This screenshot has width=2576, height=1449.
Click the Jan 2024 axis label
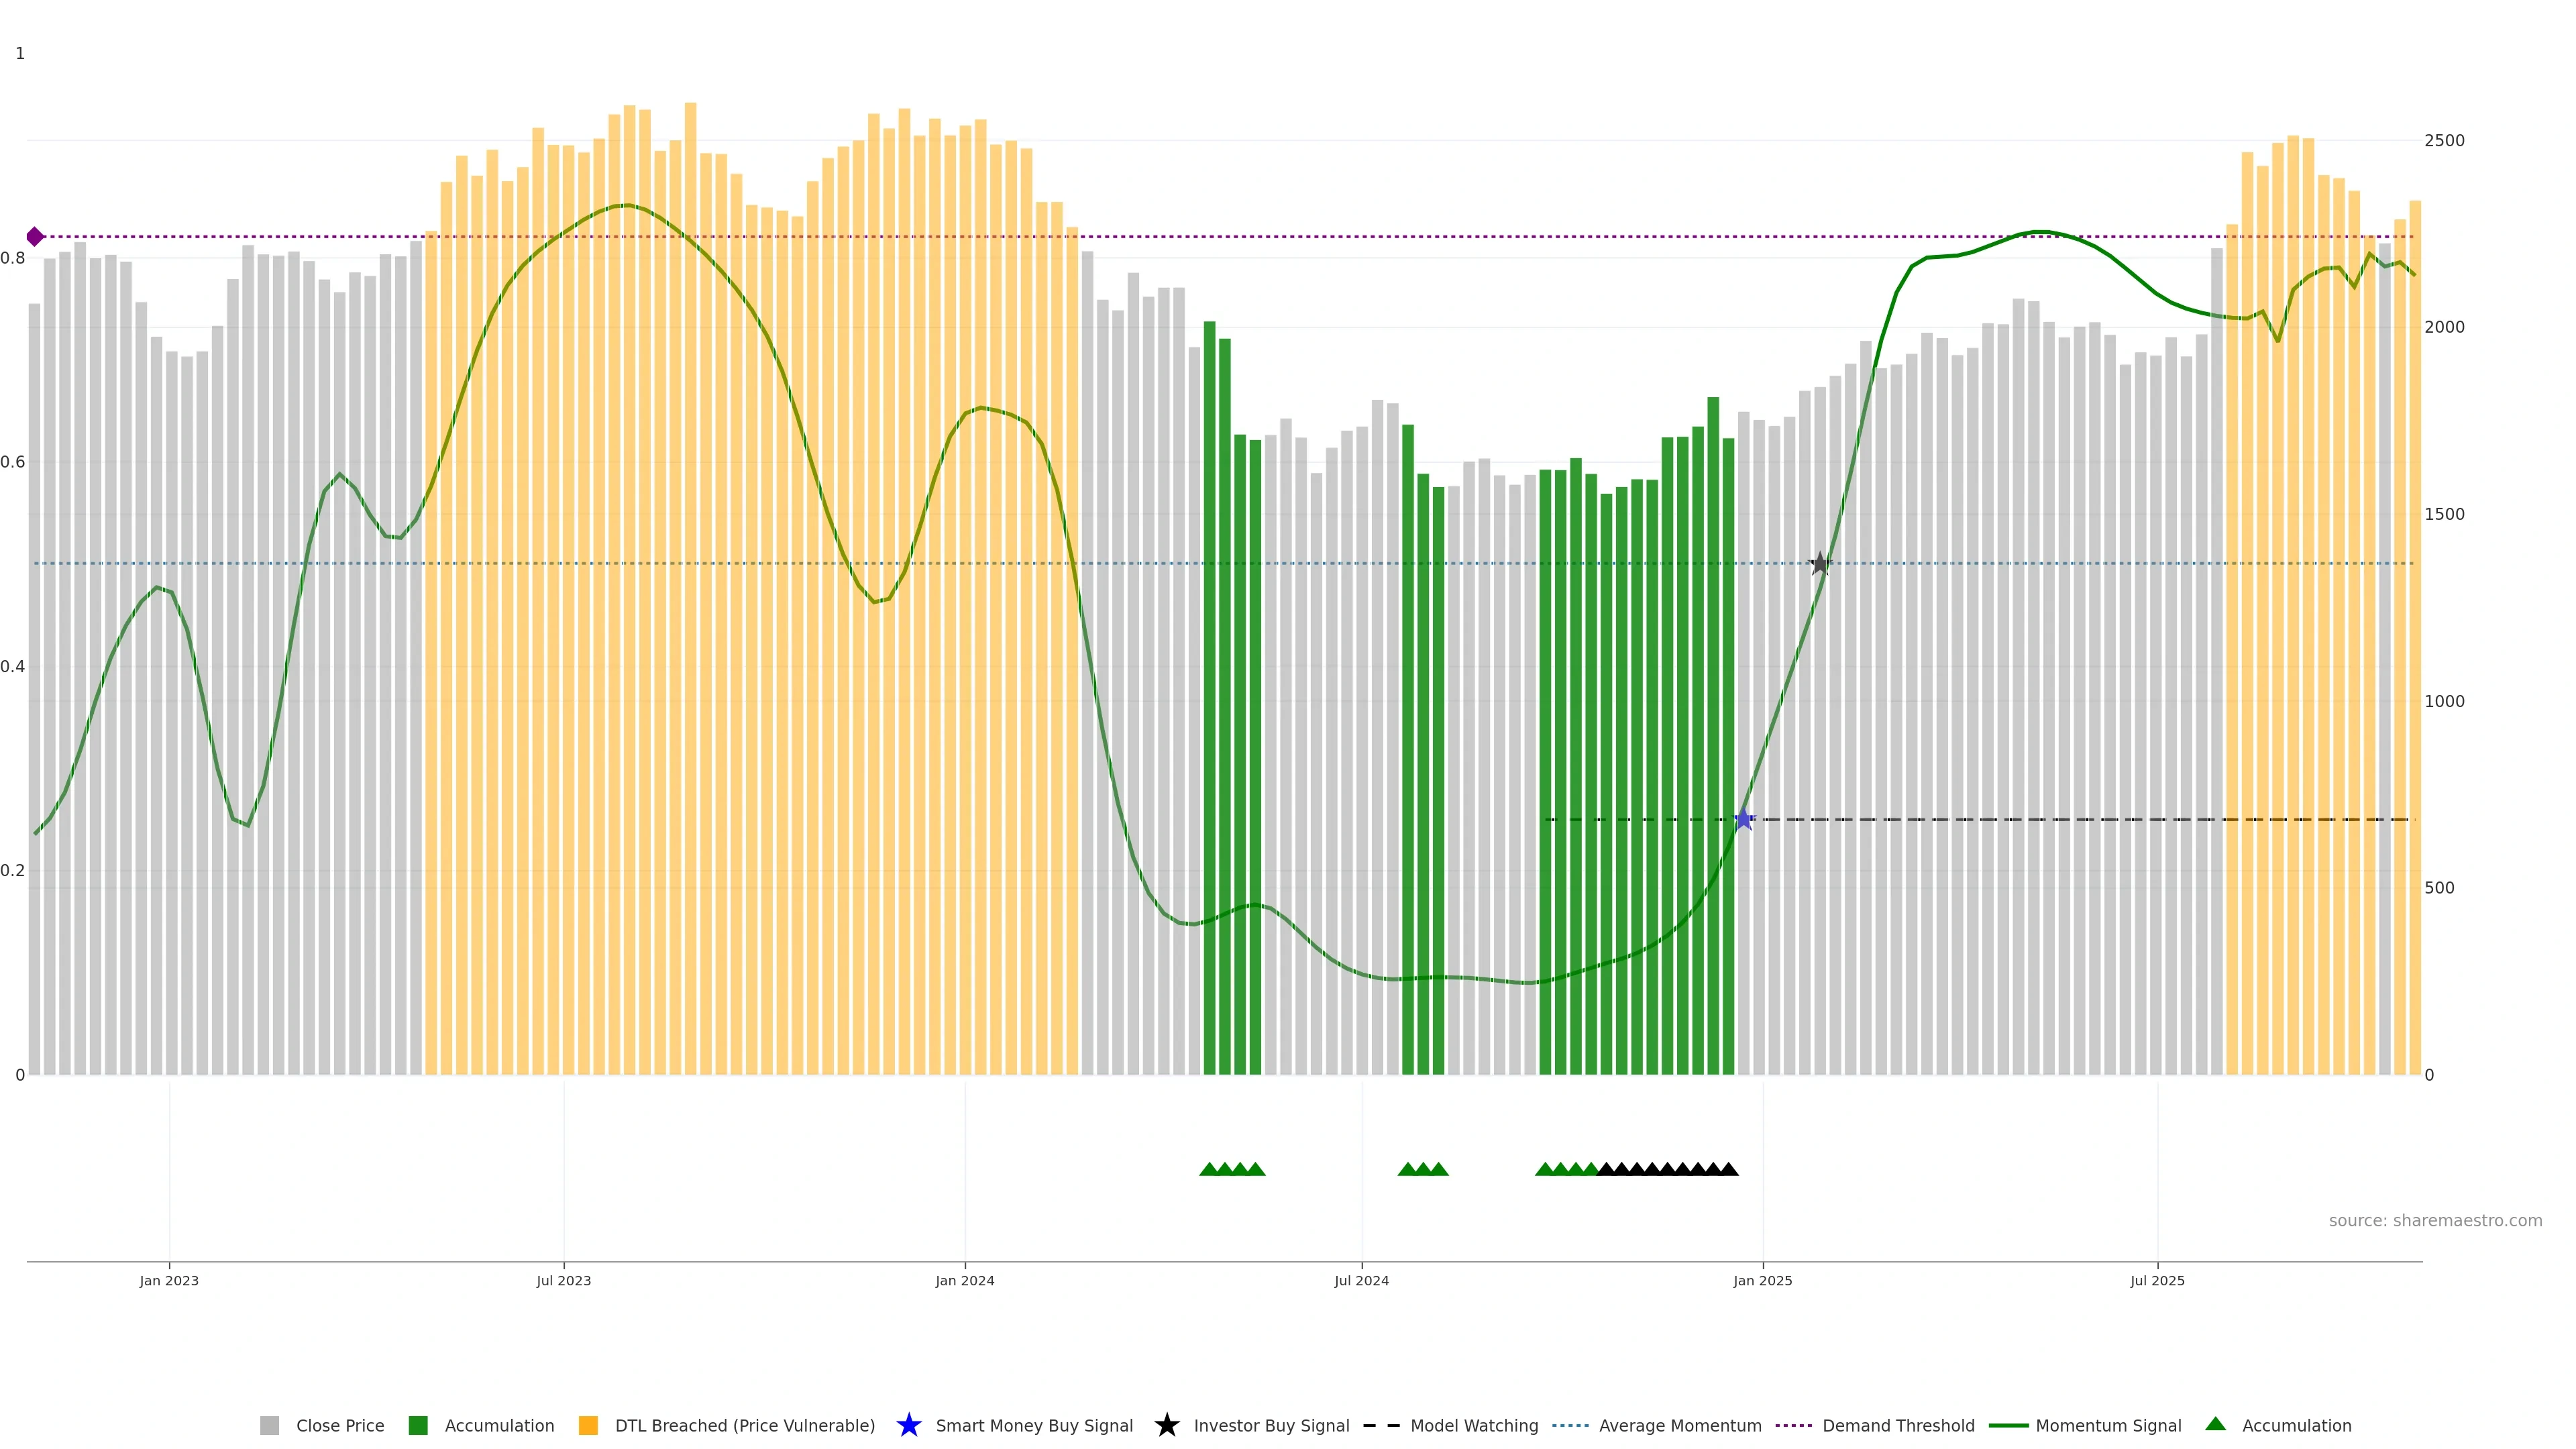coord(964,1281)
